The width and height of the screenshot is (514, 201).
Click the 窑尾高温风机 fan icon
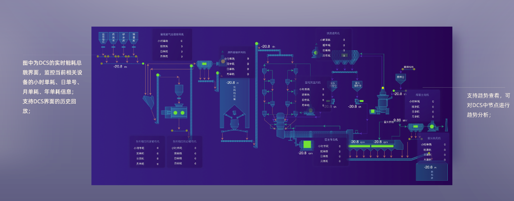(x=310, y=111)
